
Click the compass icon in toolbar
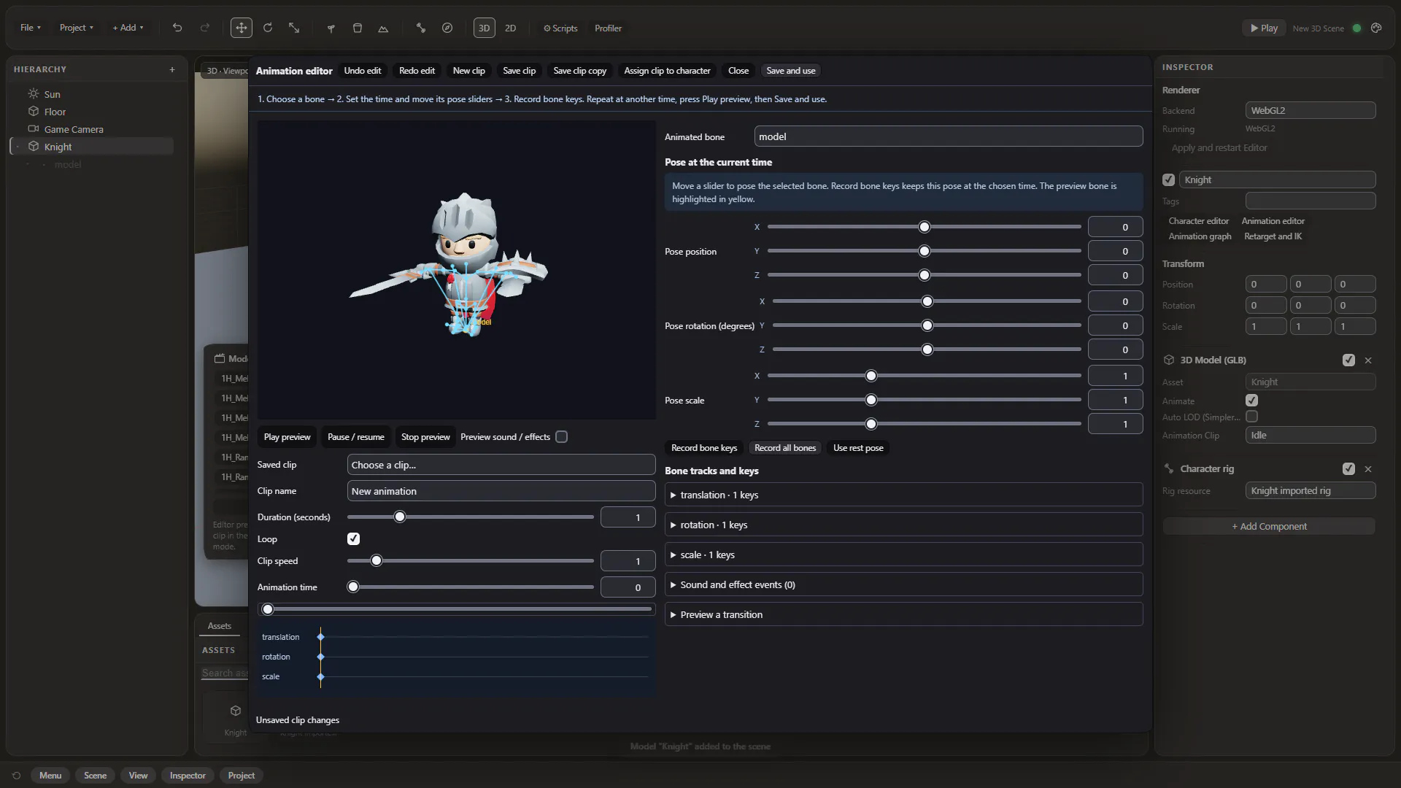(x=447, y=28)
